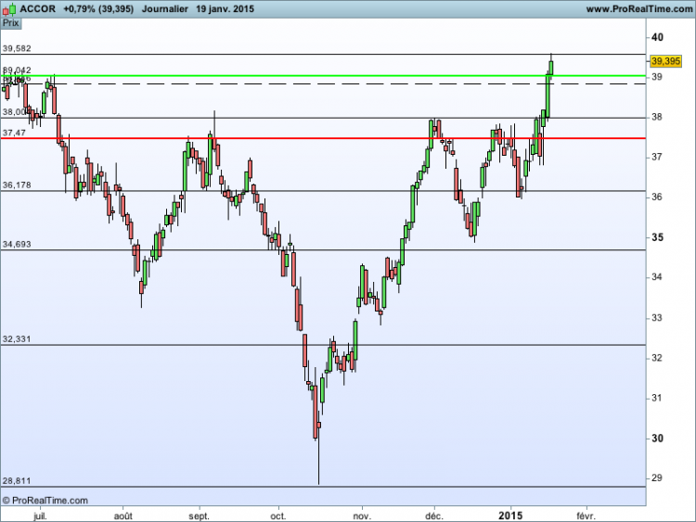Click the oct. marker on time axis
Image resolution: width=696 pixels, height=522 pixels.
click(x=278, y=516)
